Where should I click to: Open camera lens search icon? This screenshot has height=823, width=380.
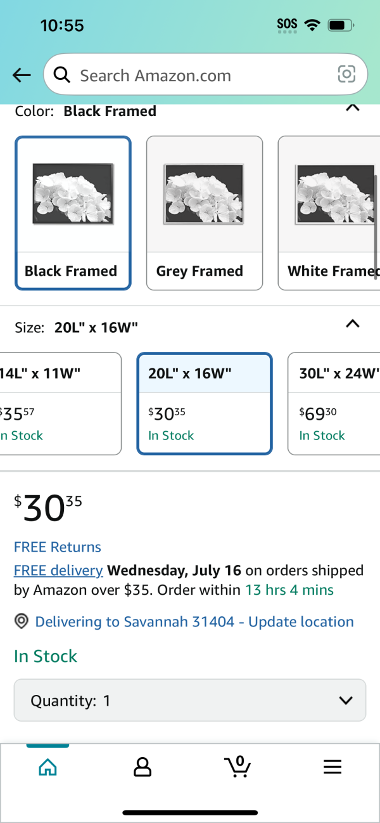(346, 75)
